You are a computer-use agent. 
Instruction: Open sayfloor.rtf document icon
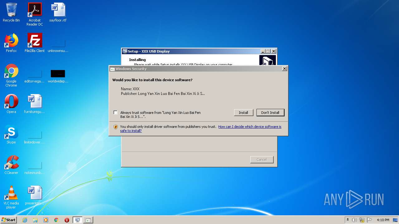coord(58,12)
